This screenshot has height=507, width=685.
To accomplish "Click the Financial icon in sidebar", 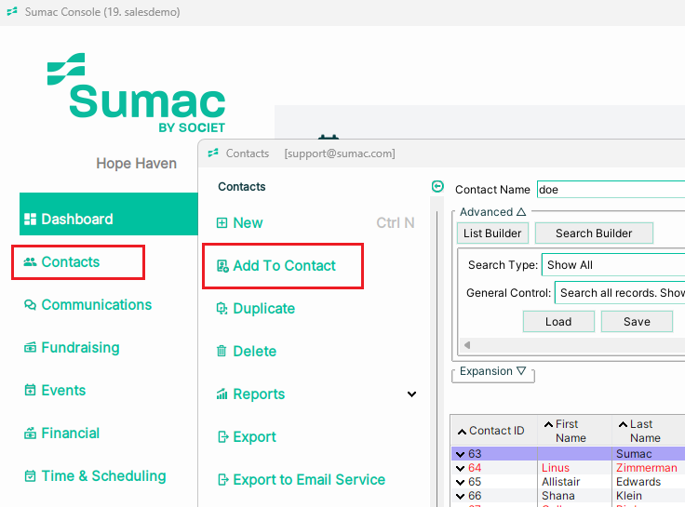I will [30, 434].
